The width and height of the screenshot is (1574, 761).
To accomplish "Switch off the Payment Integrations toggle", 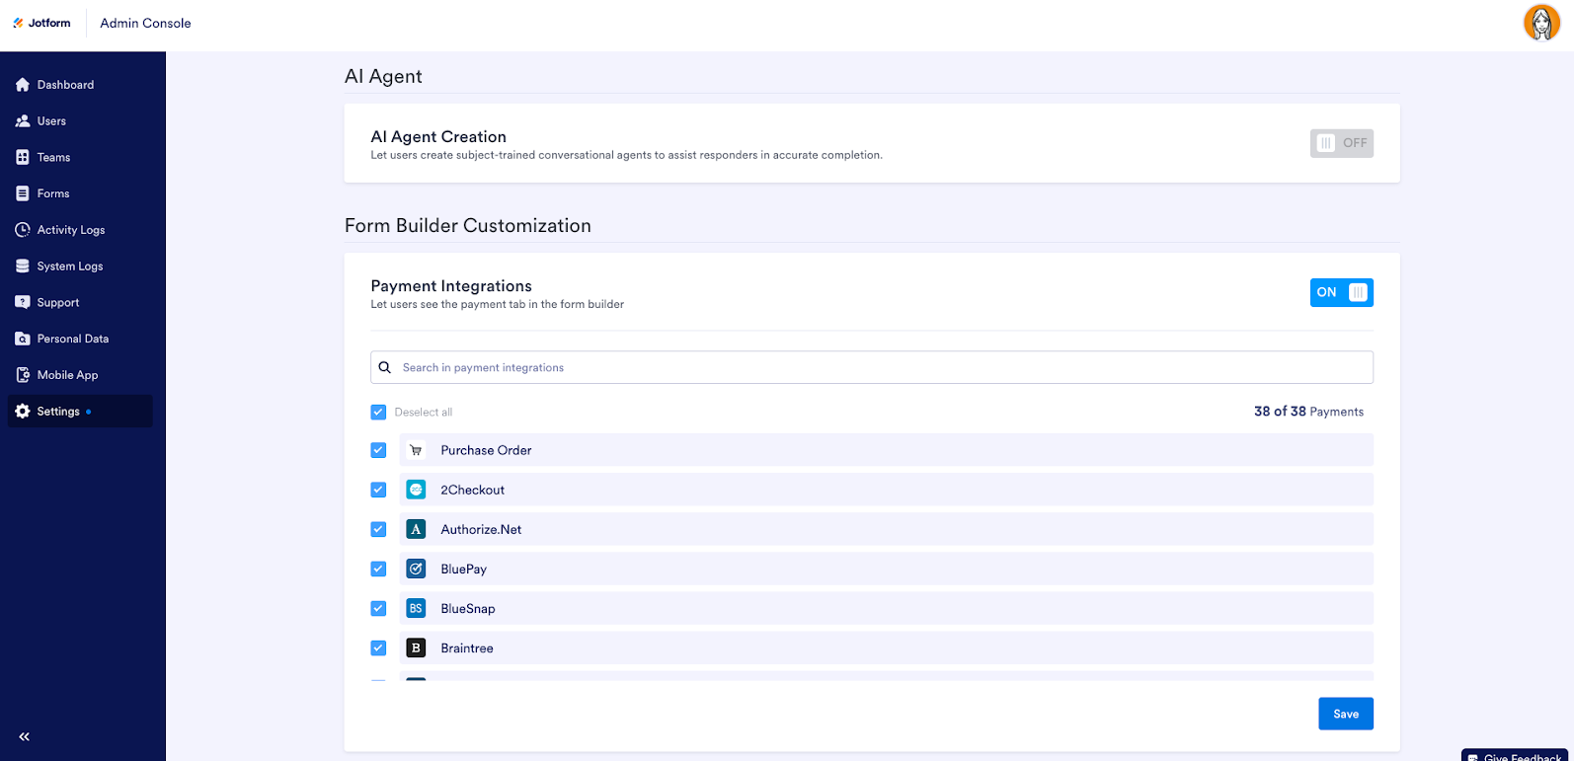I will point(1341,292).
